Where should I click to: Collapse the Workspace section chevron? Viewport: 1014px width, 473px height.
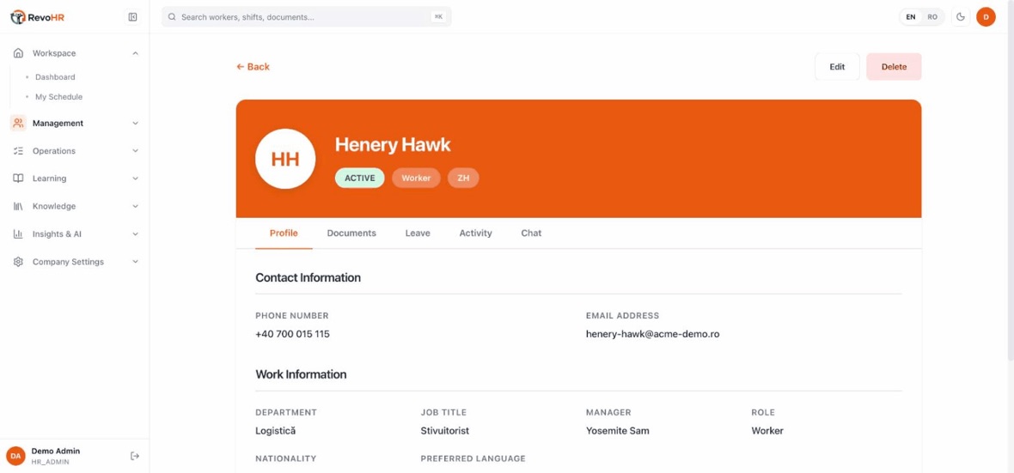pyautogui.click(x=135, y=53)
